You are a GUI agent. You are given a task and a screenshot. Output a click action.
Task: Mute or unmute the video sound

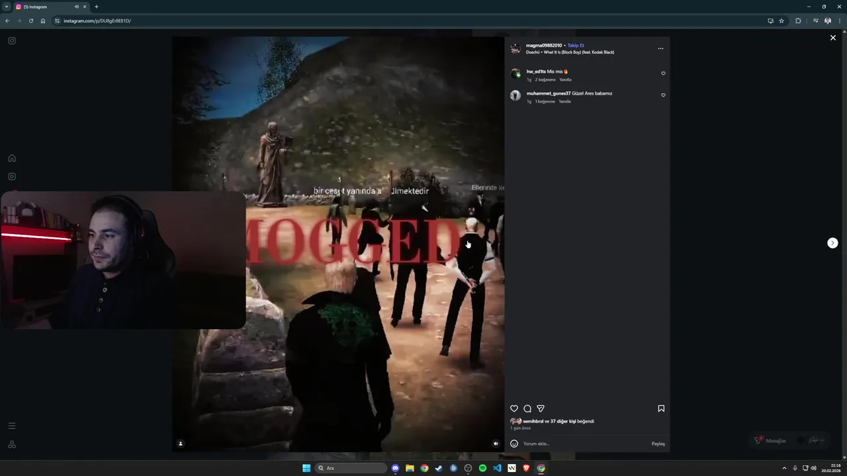tap(496, 444)
